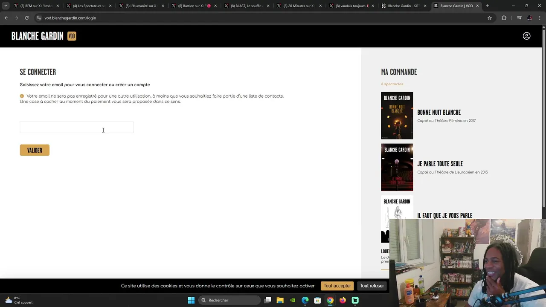Image resolution: width=546 pixels, height=307 pixels.
Task: Click the Blanche Gardin VOD logo
Action: (44, 36)
